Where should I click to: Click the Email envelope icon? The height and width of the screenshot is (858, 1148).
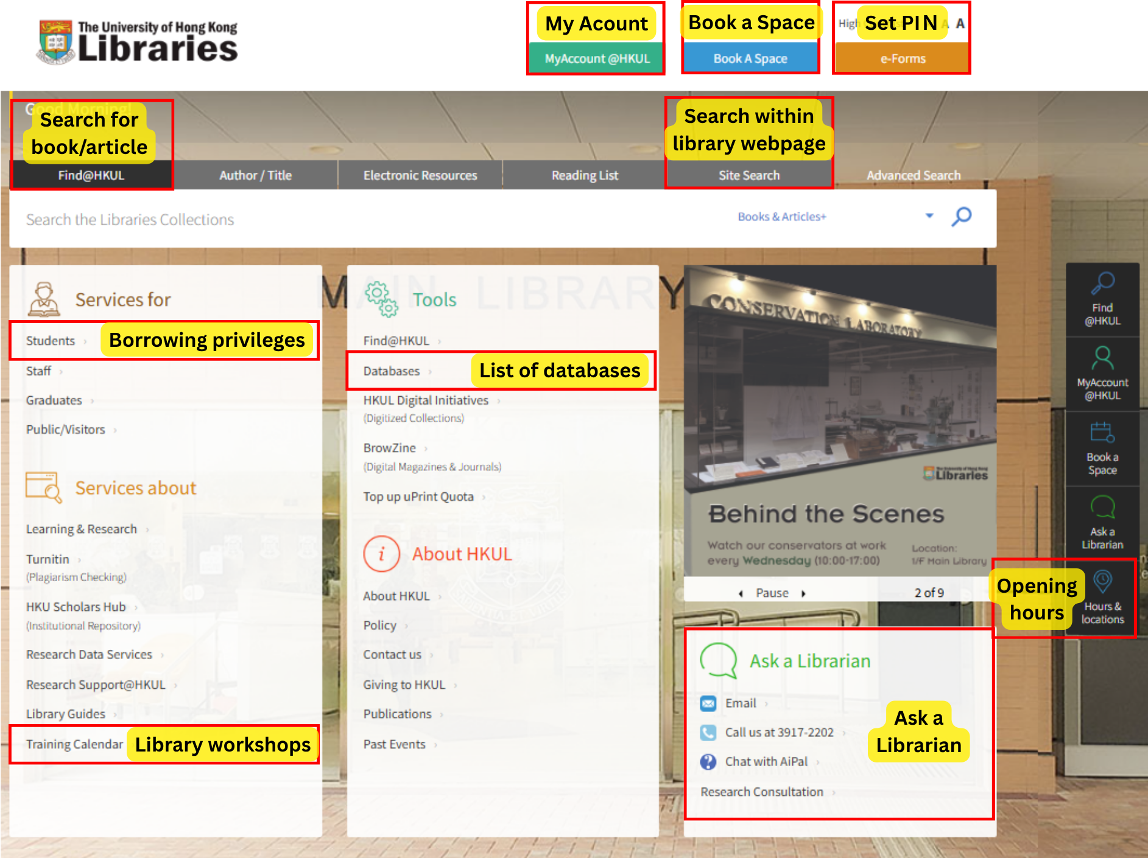click(708, 703)
